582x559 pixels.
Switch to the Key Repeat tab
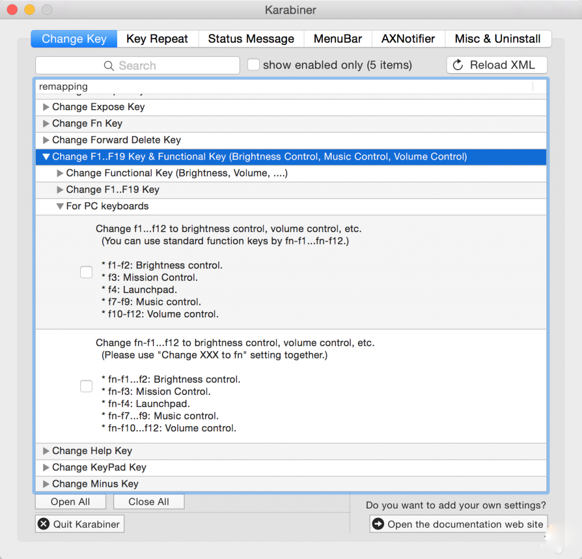157,39
